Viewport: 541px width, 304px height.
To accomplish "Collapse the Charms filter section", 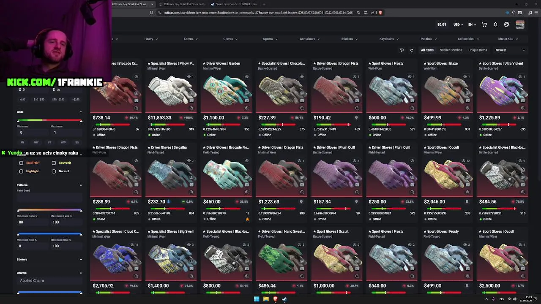I will click(81, 273).
